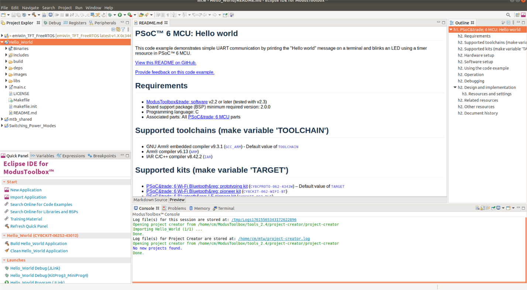This screenshot has height=290, width=527.
Task: Switch to the Problems tab
Action: [174, 208]
